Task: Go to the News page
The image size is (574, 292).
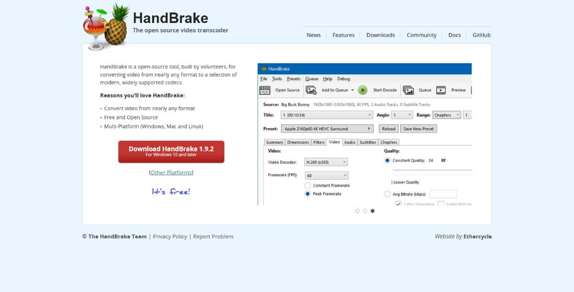Action: tap(314, 35)
